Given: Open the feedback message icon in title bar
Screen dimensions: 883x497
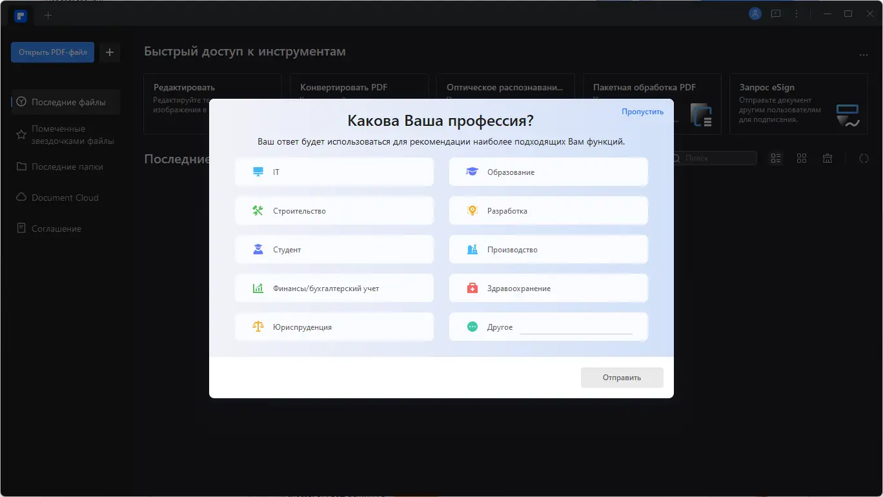Looking at the screenshot, I should tap(776, 13).
